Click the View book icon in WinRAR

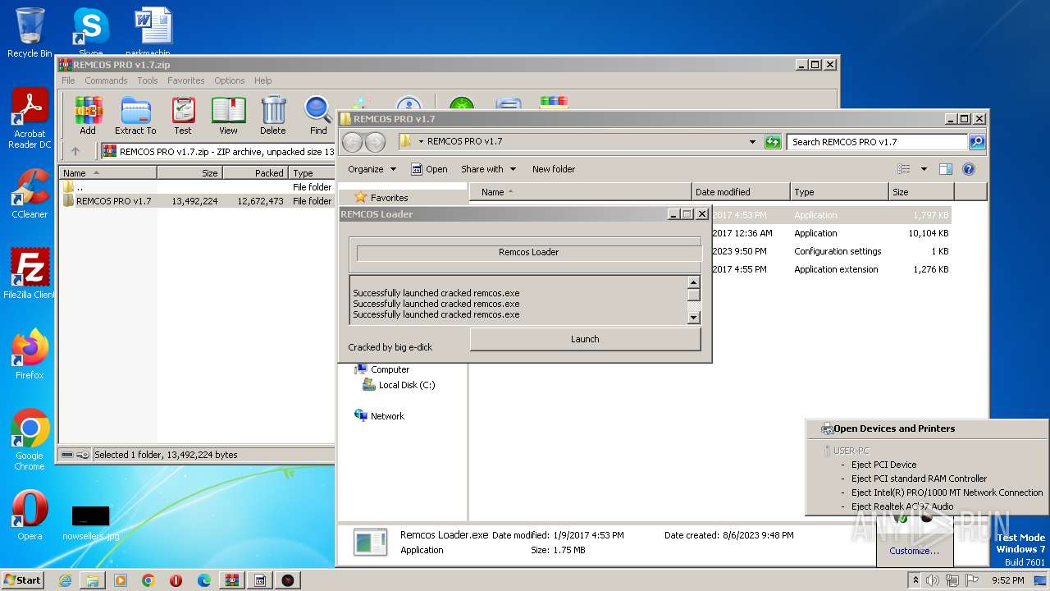(x=228, y=116)
